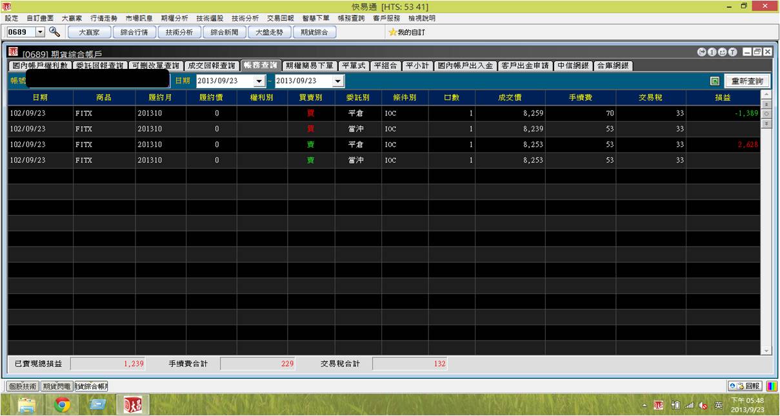The width and height of the screenshot is (780, 416).
Task: Click the star icon of 我的自訂
Action: tap(392, 32)
